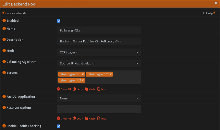The width and height of the screenshot is (220, 130).
Task: Click the info icon beside Enabled
Action: coord(4,20)
